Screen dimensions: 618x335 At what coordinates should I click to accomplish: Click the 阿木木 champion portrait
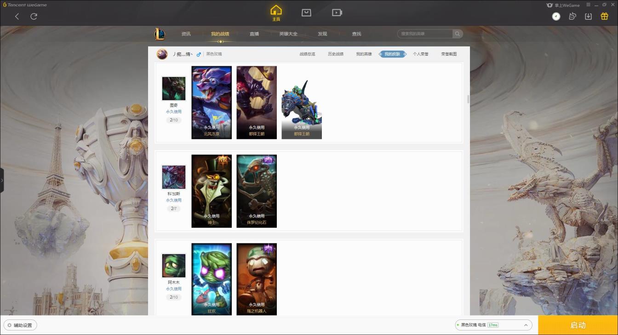point(174,266)
